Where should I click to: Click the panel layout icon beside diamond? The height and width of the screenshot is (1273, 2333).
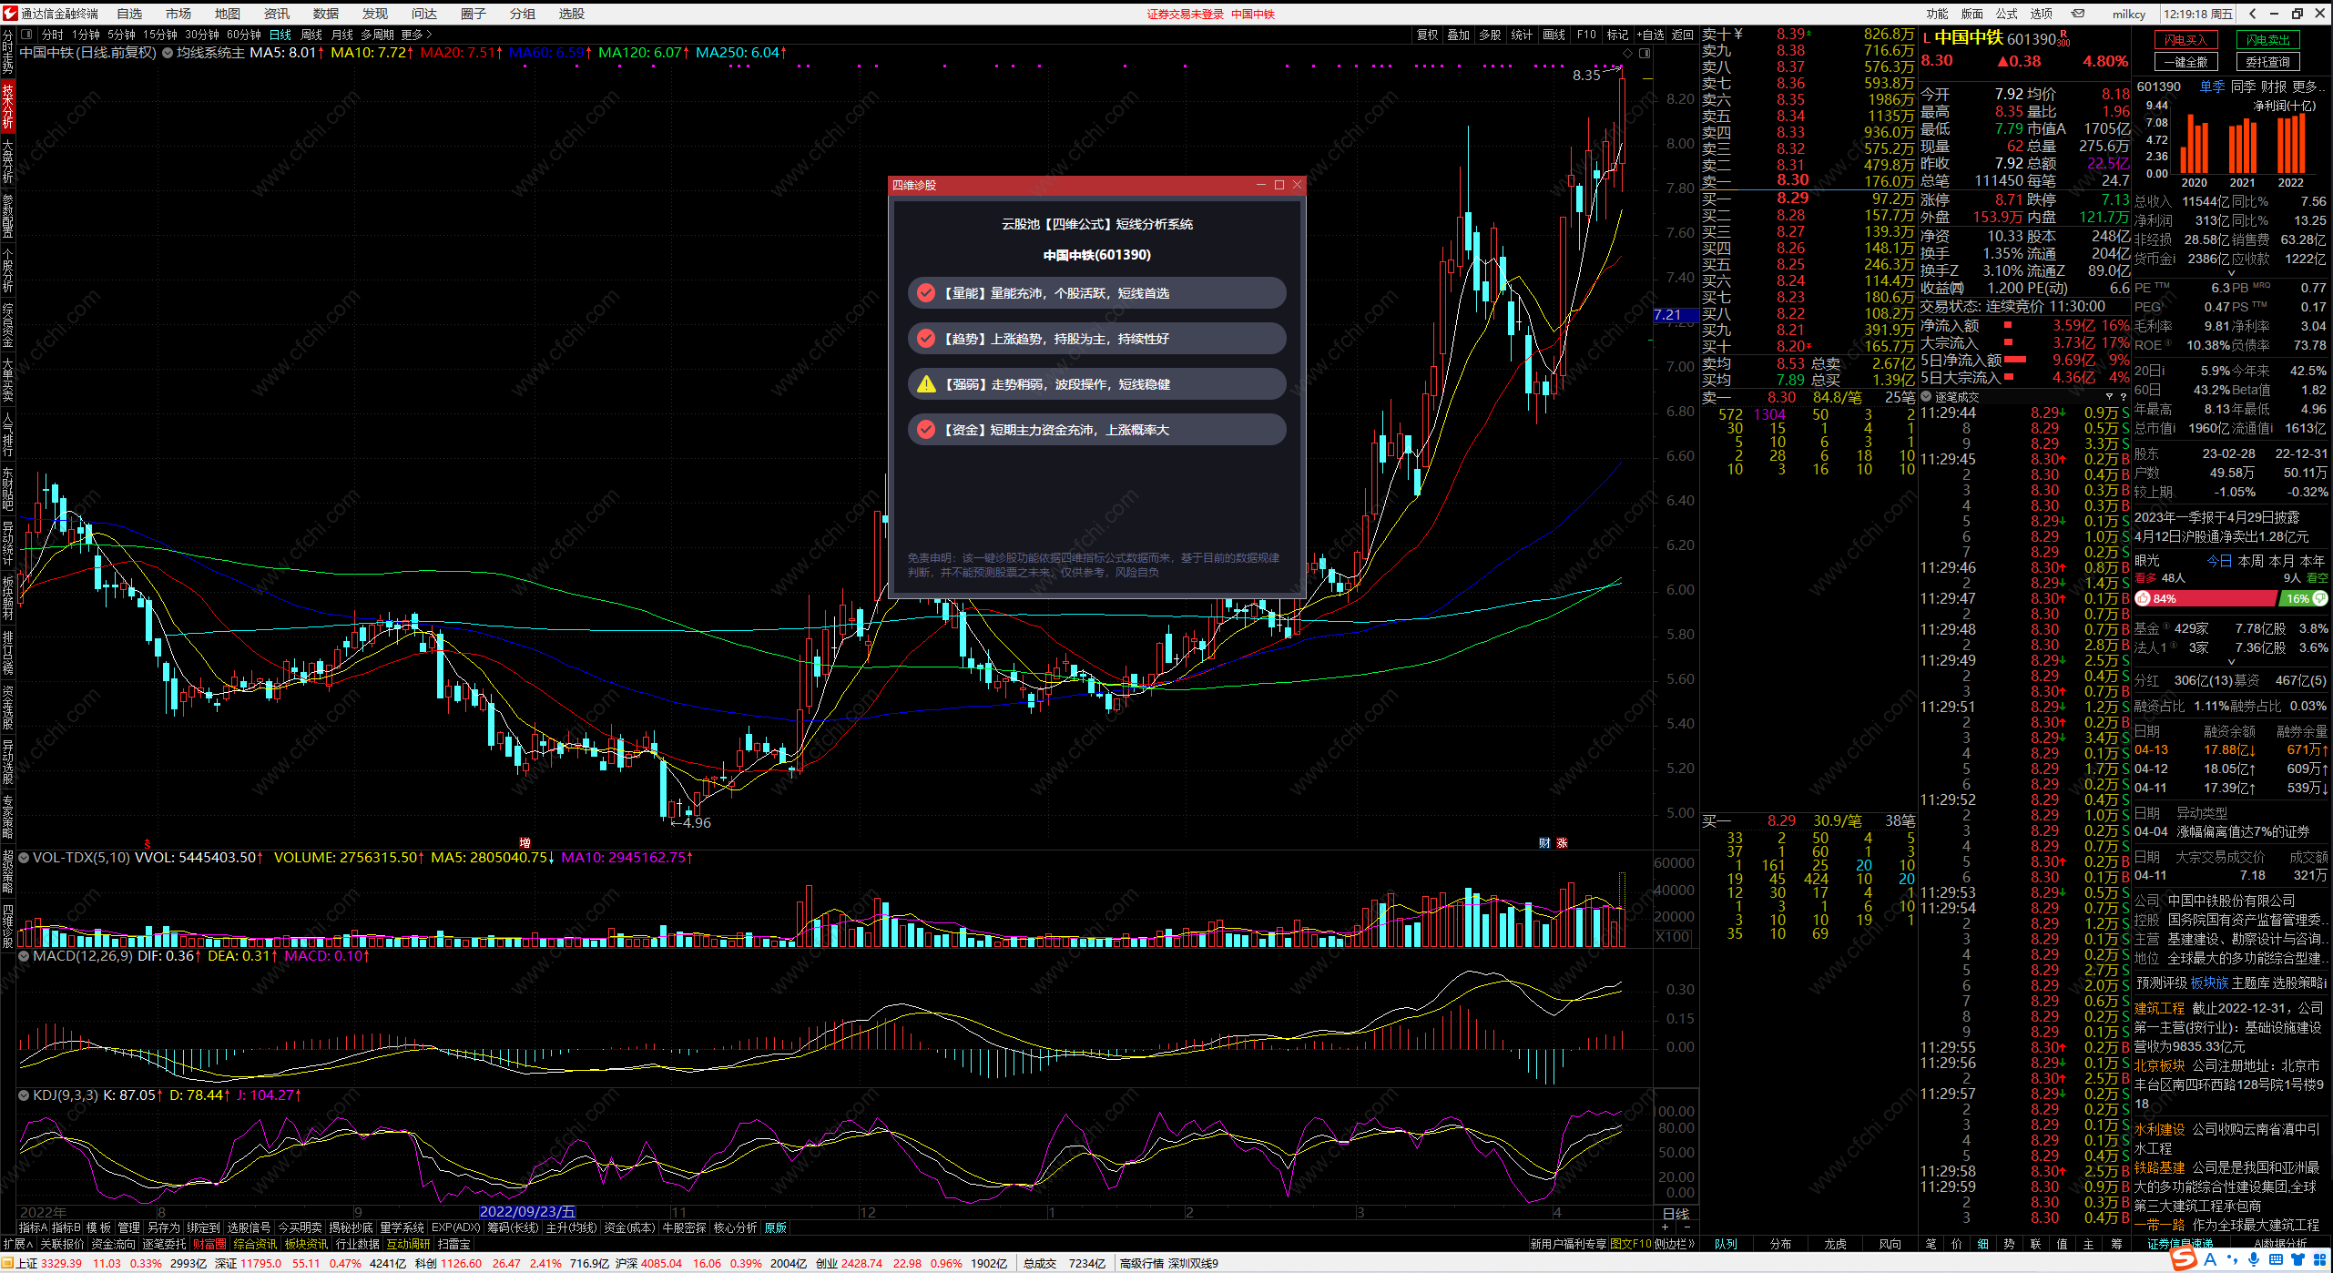(x=1645, y=53)
